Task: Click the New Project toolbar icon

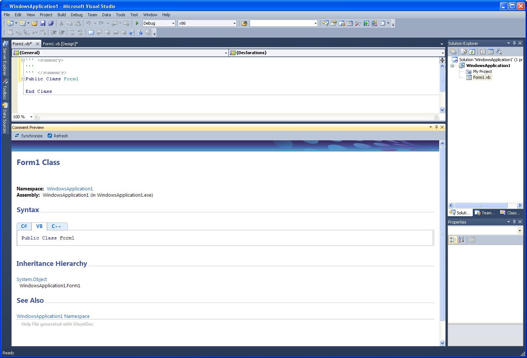Action: 10,23
